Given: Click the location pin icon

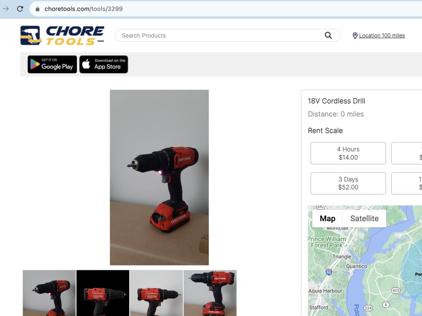Looking at the screenshot, I should pos(355,35).
